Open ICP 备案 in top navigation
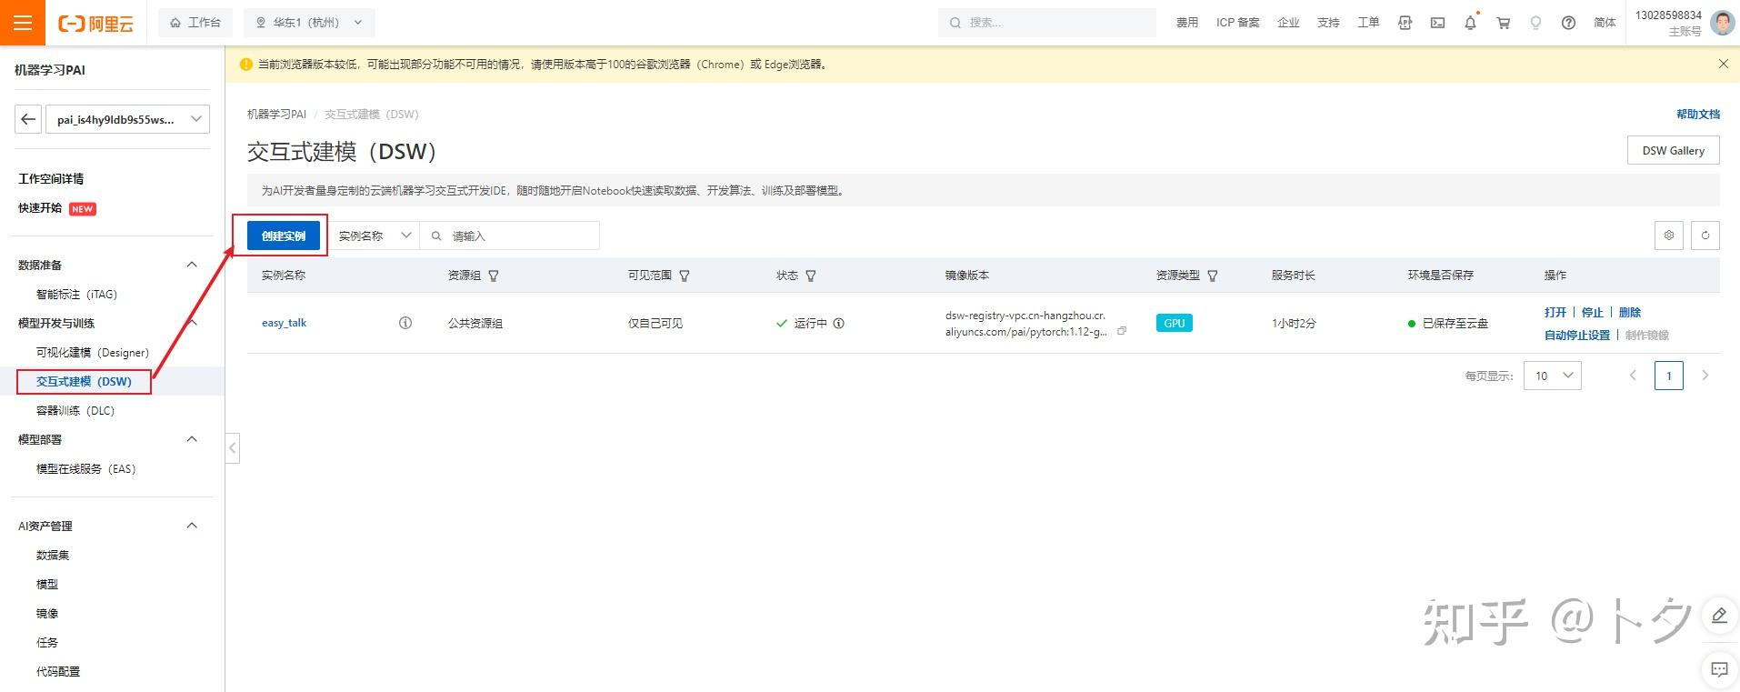The height and width of the screenshot is (692, 1740). point(1238,23)
